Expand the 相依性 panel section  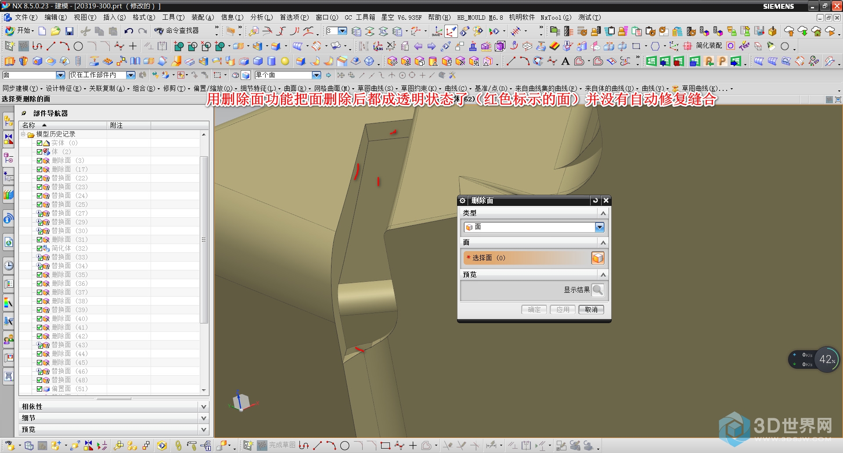[x=203, y=407]
